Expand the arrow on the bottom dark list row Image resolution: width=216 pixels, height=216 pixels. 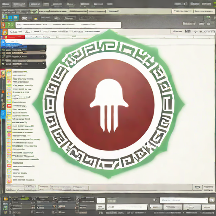coord(43,64)
